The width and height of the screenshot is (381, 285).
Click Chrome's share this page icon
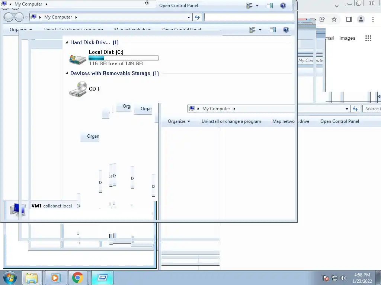[x=322, y=19]
